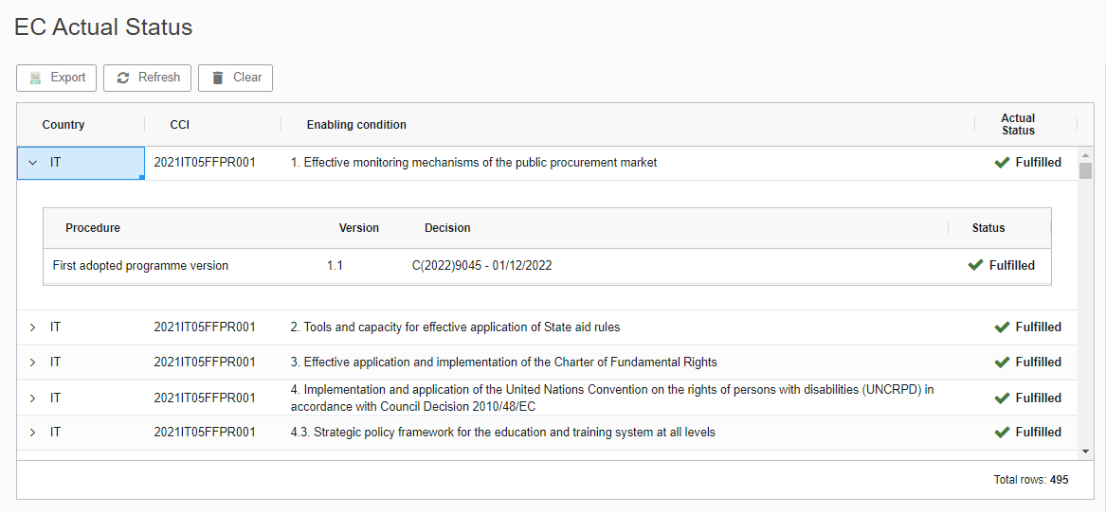Expand the education and training framework row
1106x513 pixels.
tap(32, 433)
